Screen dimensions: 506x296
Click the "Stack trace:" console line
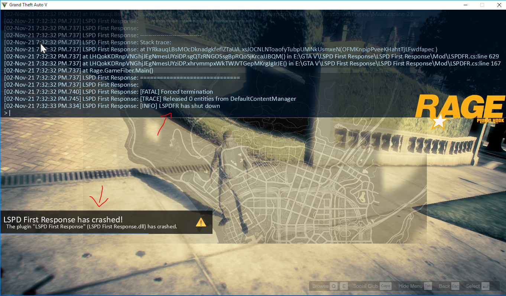pos(88,42)
